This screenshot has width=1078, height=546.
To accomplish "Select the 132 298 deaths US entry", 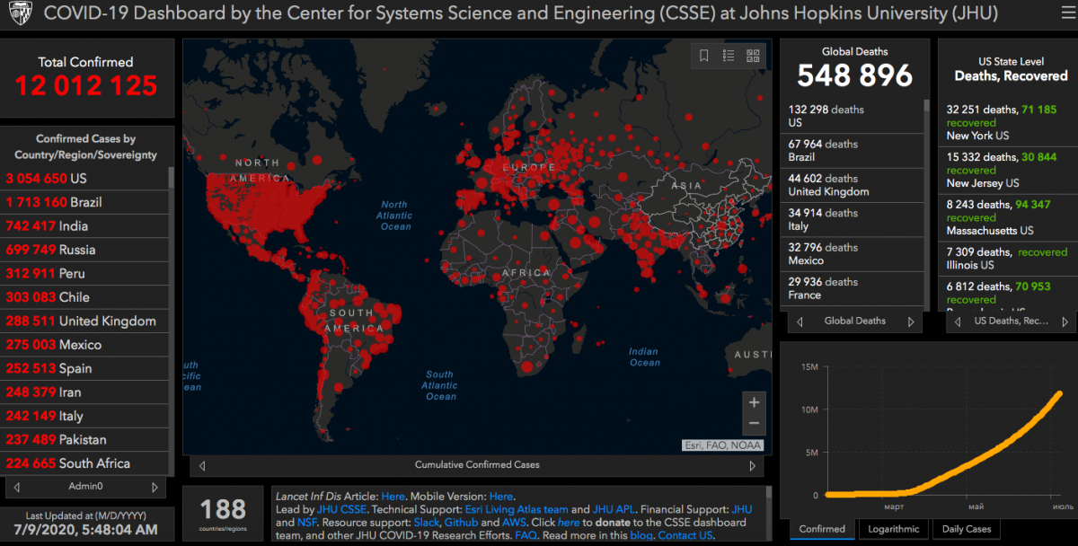I will coord(853,116).
